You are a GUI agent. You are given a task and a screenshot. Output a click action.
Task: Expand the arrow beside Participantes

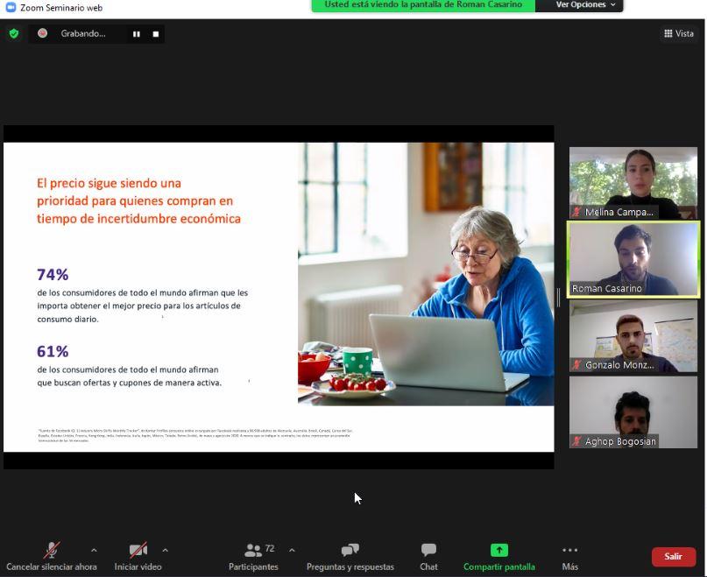[x=292, y=551]
